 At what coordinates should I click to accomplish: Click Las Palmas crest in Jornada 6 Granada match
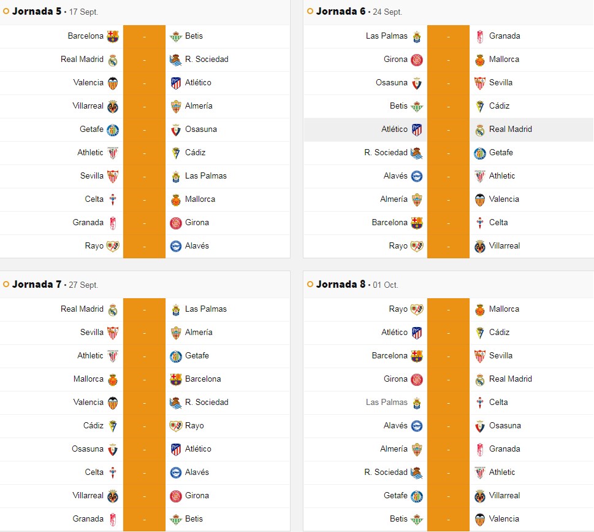click(x=417, y=36)
